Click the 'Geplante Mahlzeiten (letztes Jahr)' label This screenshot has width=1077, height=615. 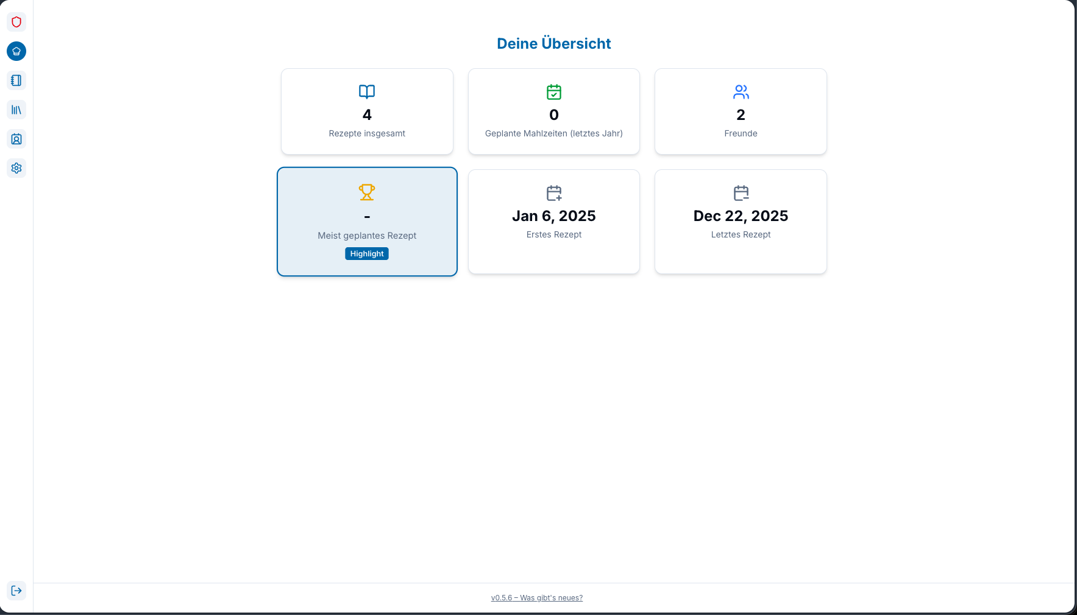(554, 133)
